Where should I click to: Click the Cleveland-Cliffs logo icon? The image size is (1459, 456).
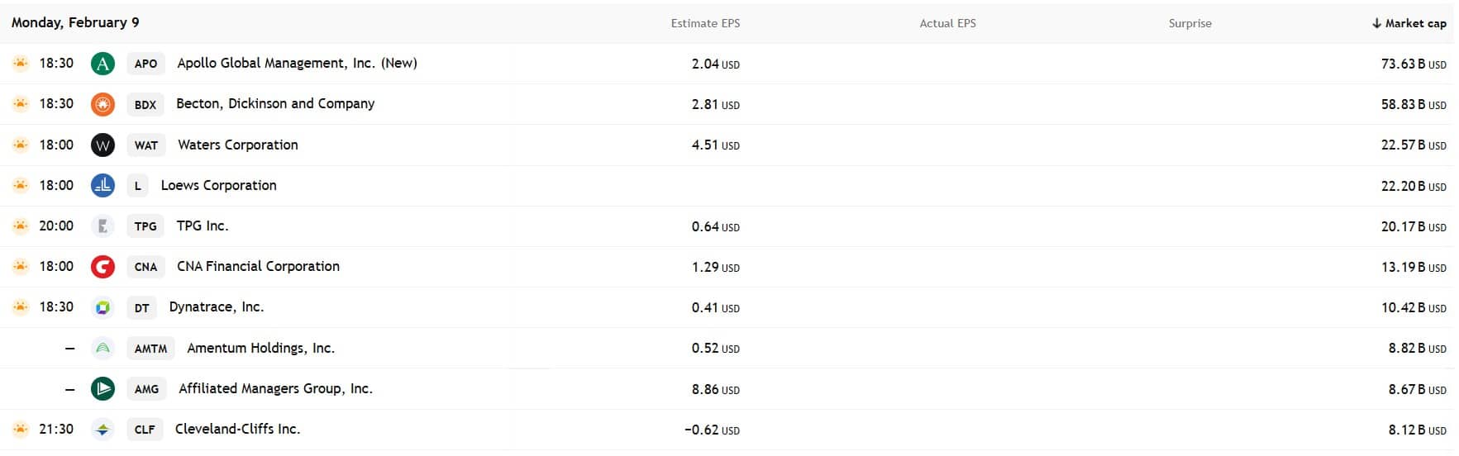pyautogui.click(x=103, y=430)
